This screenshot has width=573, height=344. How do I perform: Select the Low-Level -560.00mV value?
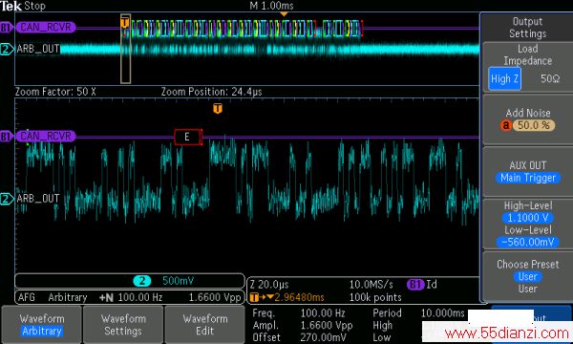528,242
